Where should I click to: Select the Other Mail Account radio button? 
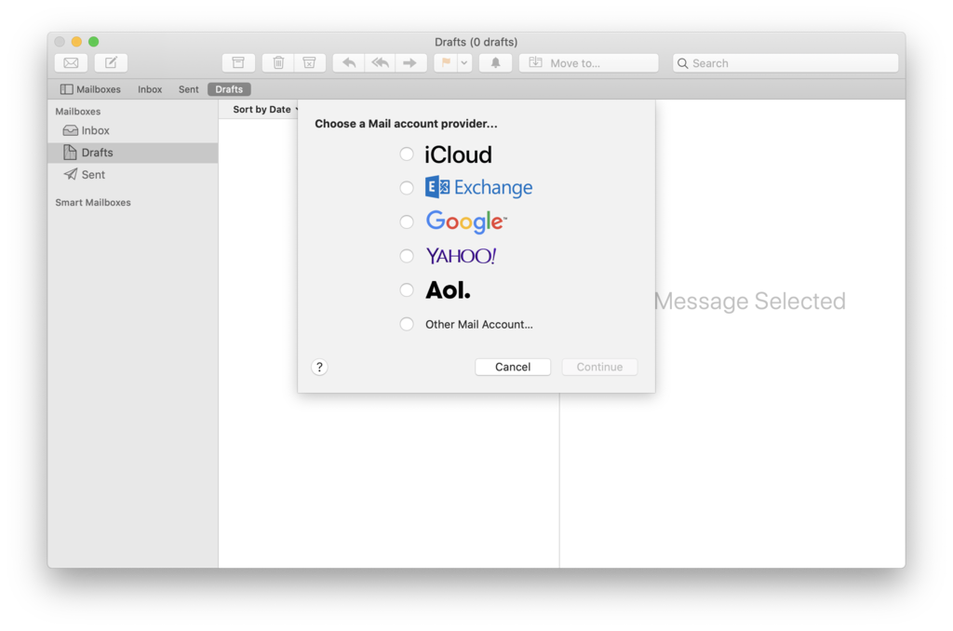407,324
